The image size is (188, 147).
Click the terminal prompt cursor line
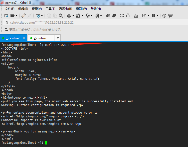(x=24, y=143)
